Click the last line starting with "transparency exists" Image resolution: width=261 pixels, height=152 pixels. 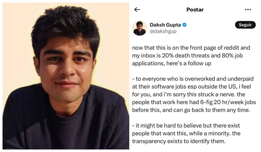click(179, 141)
